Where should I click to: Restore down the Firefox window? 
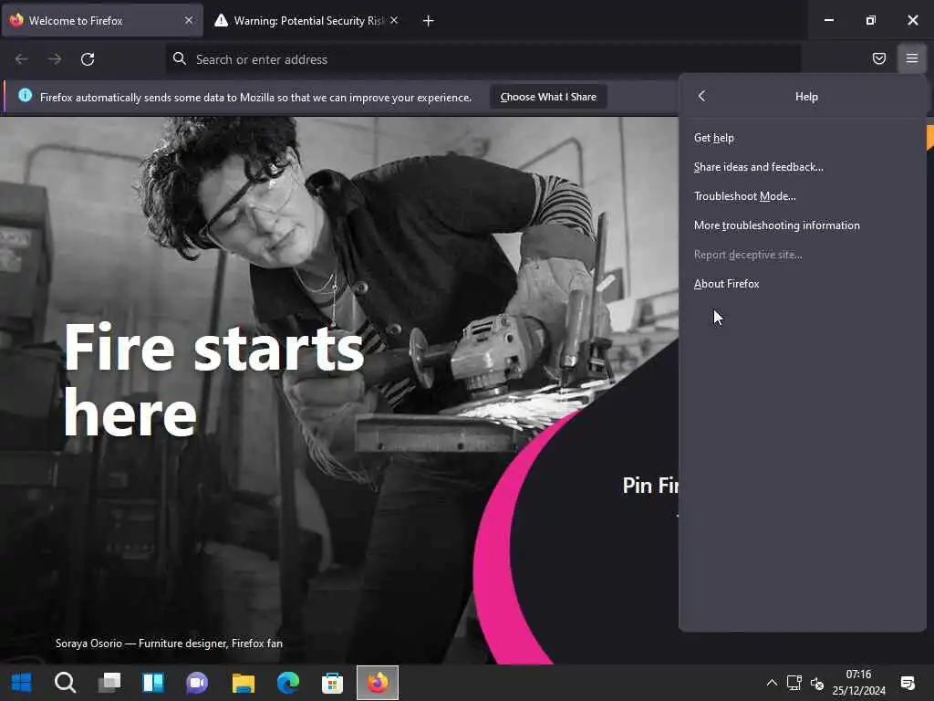(x=870, y=20)
